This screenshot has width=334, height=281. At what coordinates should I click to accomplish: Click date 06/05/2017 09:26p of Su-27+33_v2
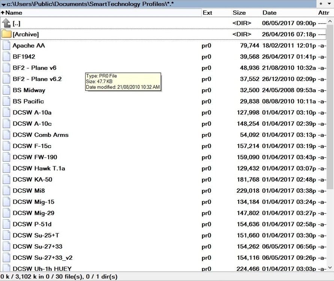click(289, 258)
